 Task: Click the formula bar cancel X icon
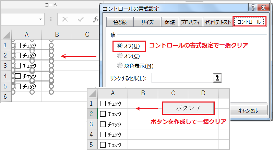[64, 19]
